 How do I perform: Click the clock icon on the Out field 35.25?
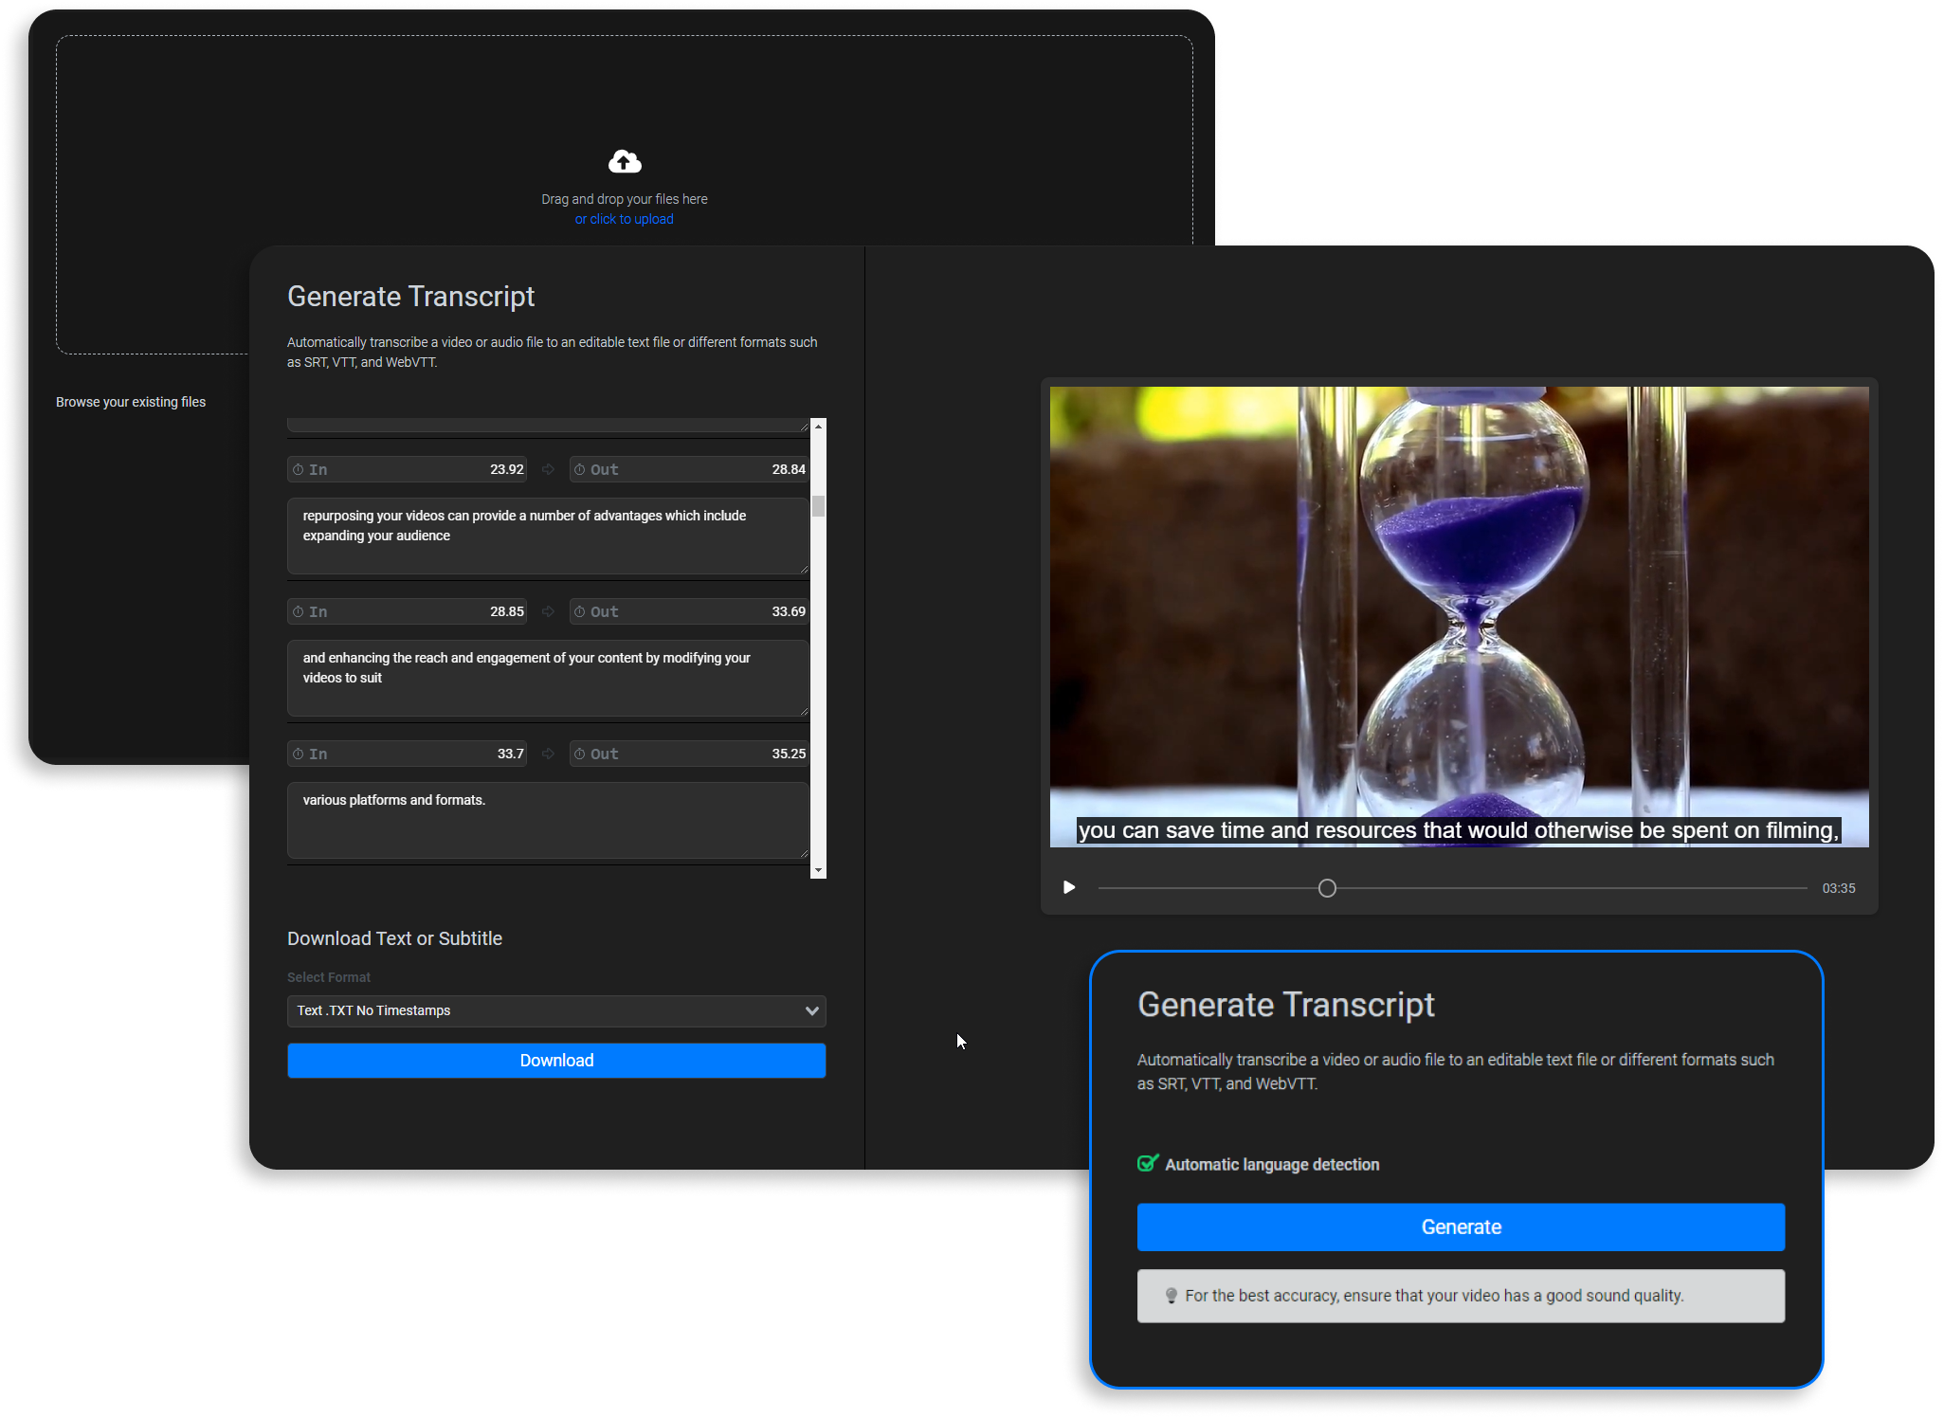tap(580, 753)
